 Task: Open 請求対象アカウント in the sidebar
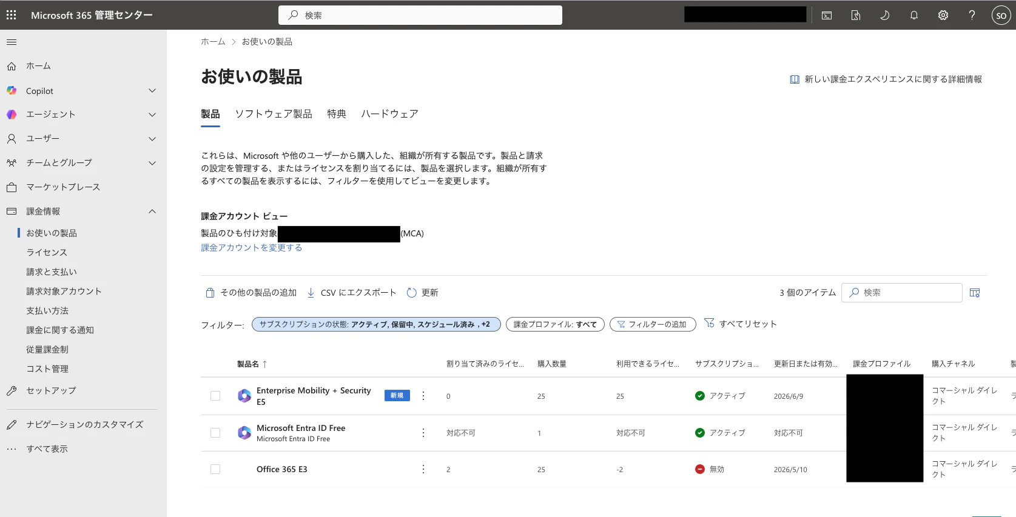coord(64,292)
